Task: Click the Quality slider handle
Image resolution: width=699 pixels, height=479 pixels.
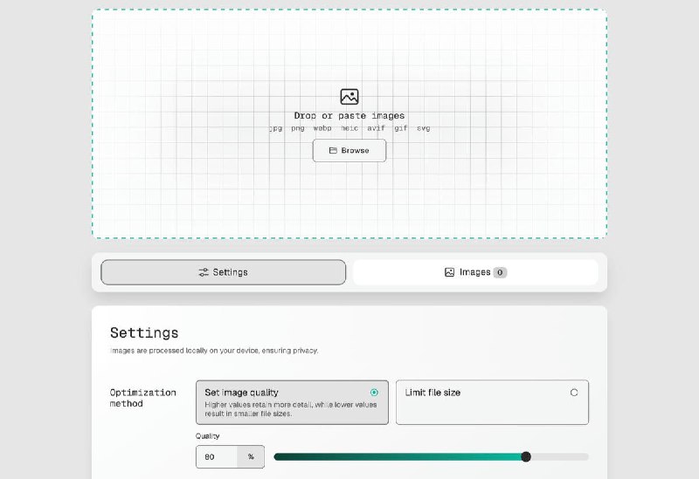Action: [x=526, y=456]
